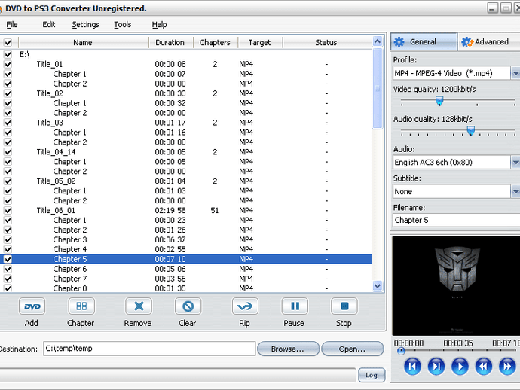Click the list scroll up arrow
The width and height of the screenshot is (520, 390).
pos(378,41)
